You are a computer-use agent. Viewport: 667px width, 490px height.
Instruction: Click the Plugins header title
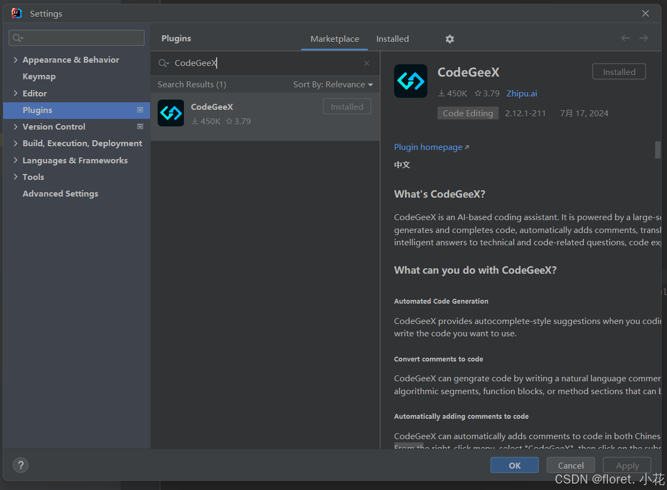pos(176,39)
